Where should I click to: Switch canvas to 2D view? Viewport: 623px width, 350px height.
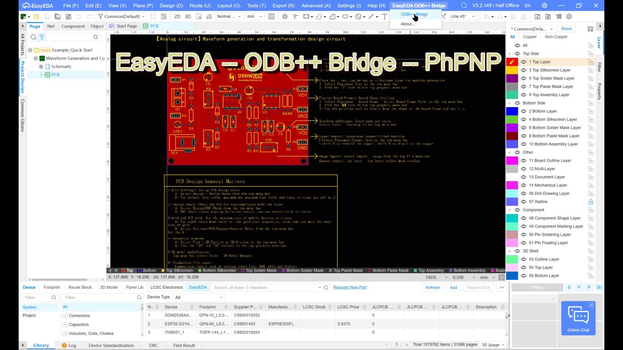(x=177, y=17)
